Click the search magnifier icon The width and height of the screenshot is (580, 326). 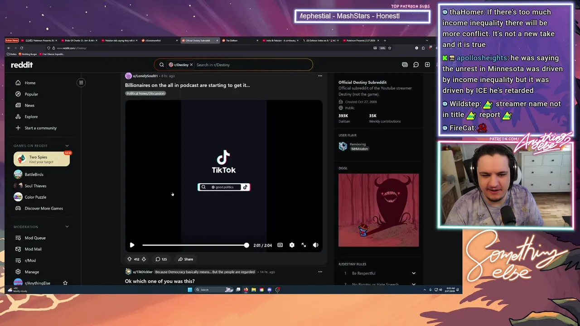coord(161,65)
